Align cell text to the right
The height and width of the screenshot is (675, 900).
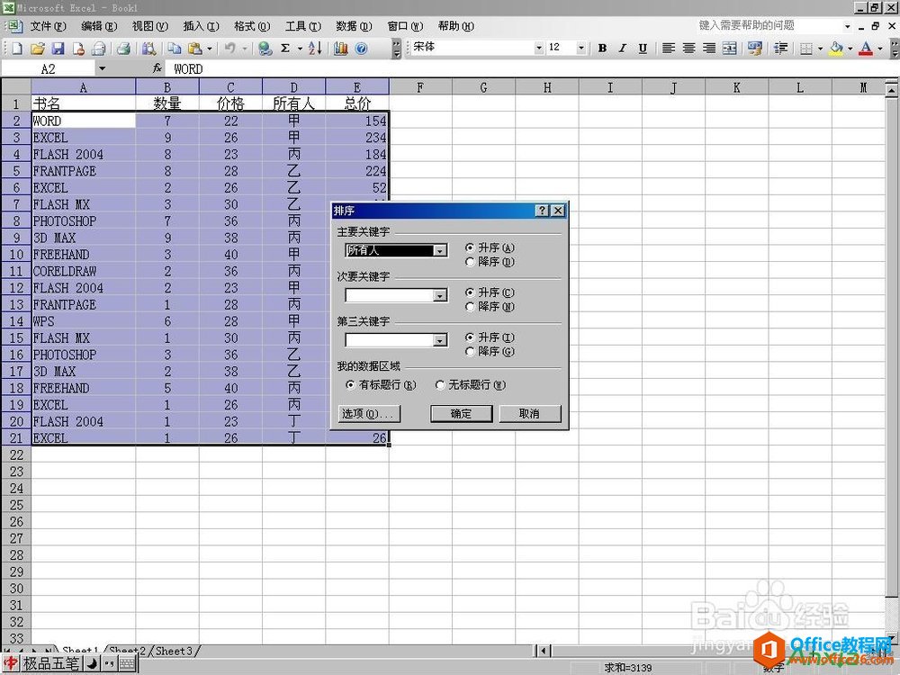click(709, 49)
